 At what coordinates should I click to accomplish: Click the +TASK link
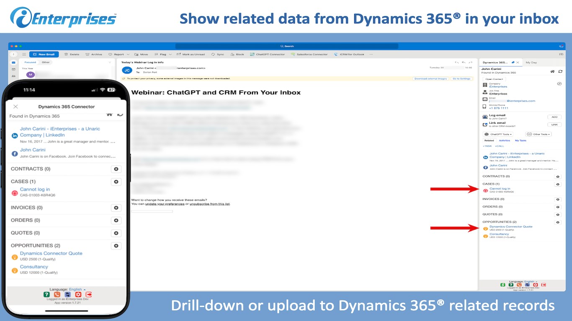point(487,146)
